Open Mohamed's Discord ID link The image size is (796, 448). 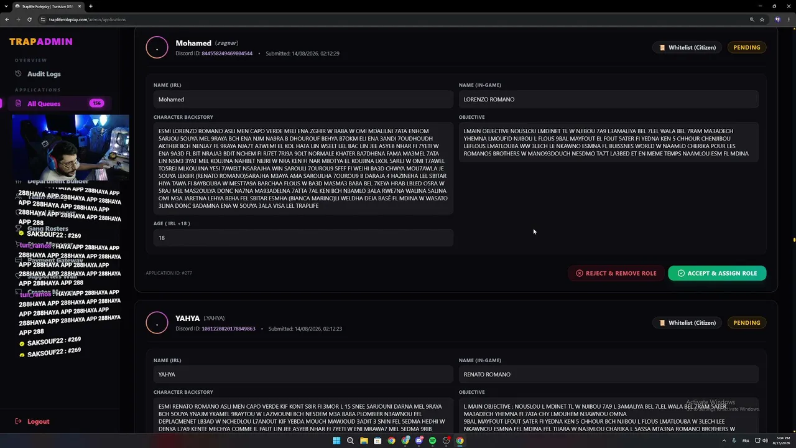pyautogui.click(x=227, y=54)
